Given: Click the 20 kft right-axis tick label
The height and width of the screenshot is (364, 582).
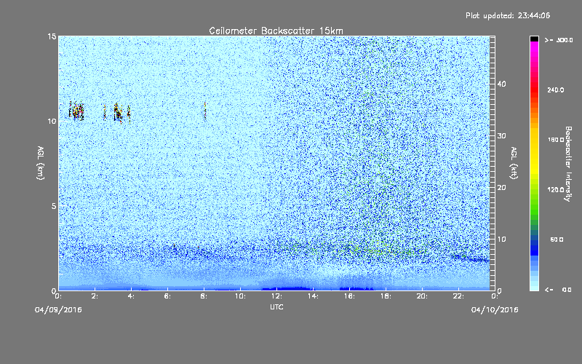Looking at the screenshot, I should [501, 188].
